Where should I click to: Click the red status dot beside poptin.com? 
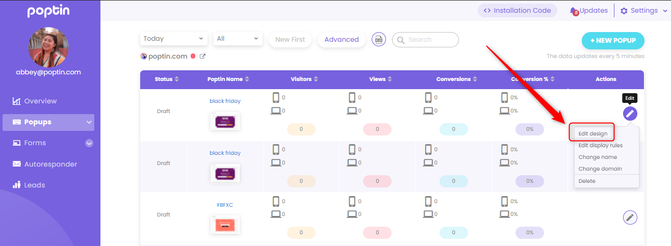pos(193,57)
